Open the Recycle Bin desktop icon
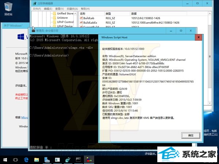This screenshot has height=164, width=219. pyautogui.click(x=8, y=9)
